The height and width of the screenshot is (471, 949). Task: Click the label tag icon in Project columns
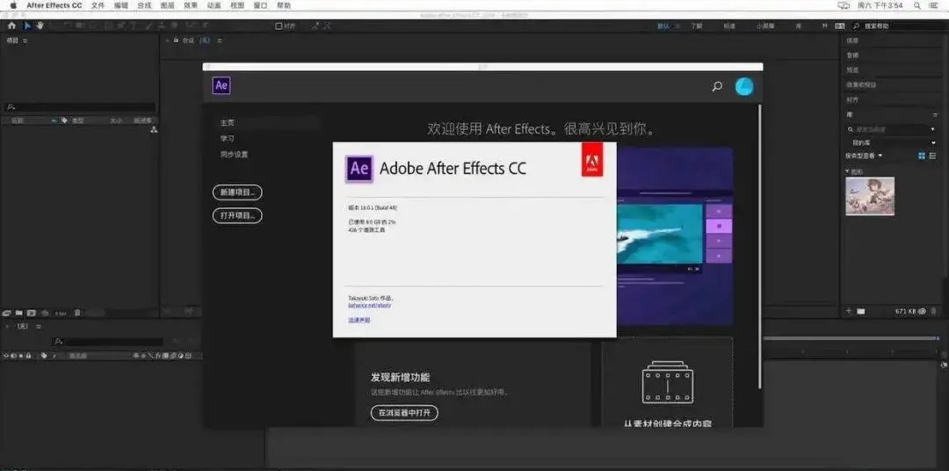coord(64,120)
